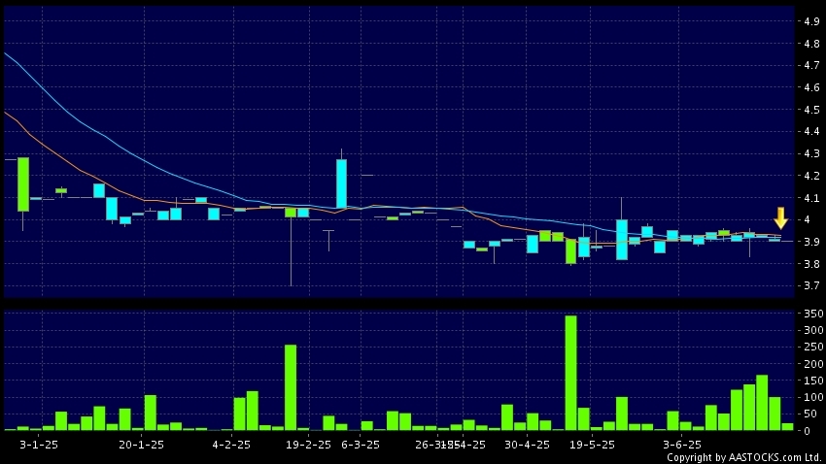826x464 pixels.
Task: Click the 200 volume axis label
Action: point(813,363)
